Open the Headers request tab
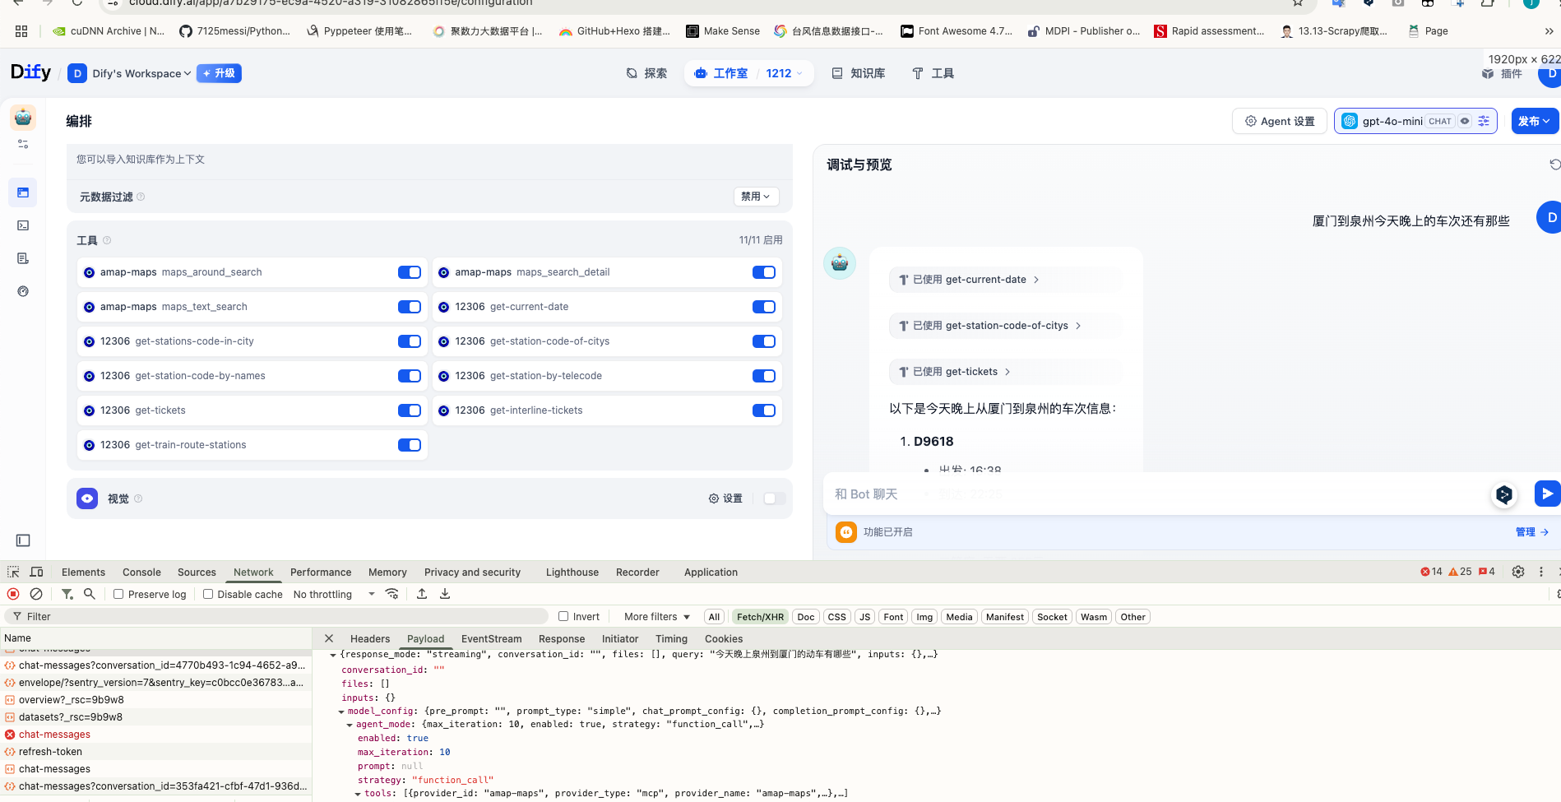 coord(370,638)
